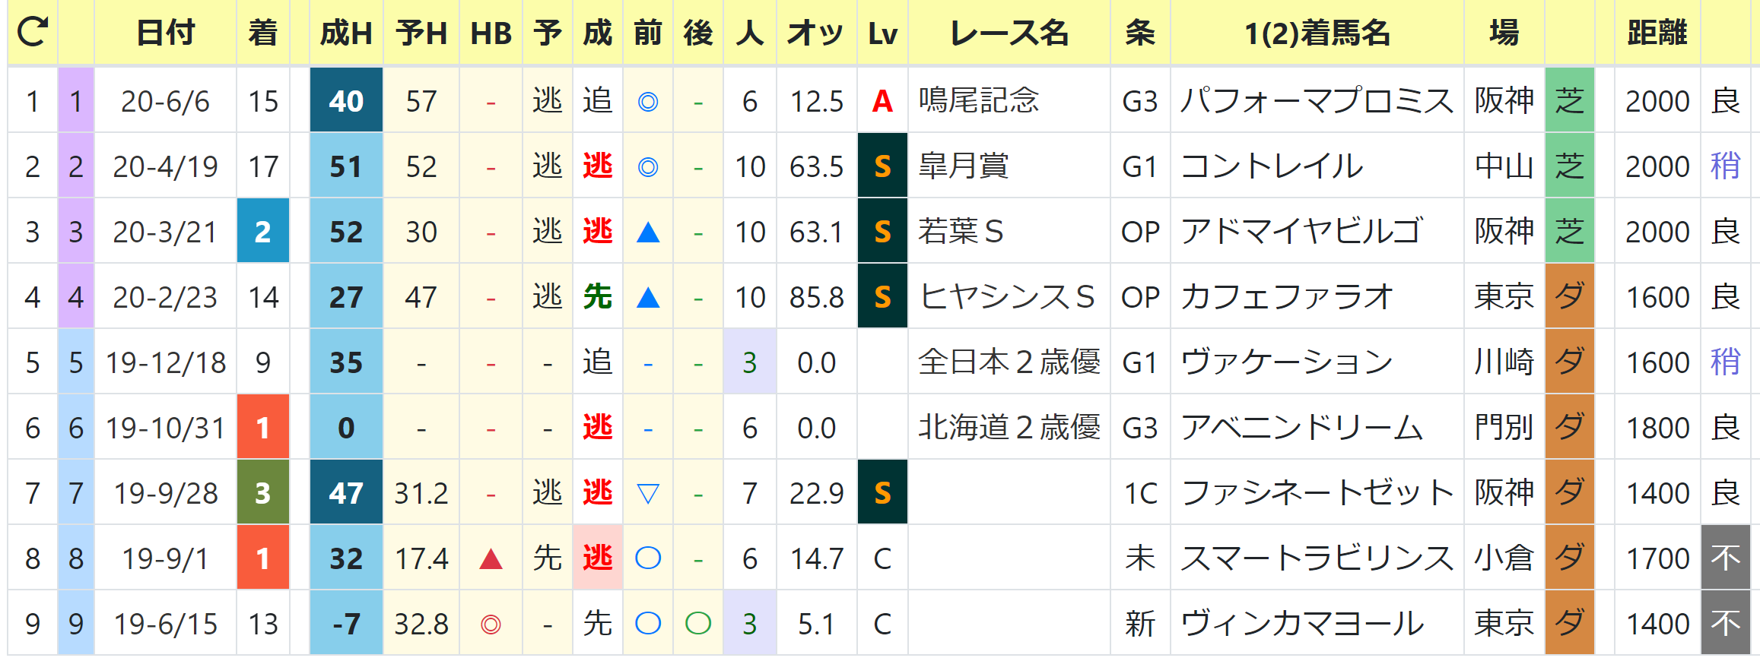The height and width of the screenshot is (661, 1760).
Task: Click the green 芝 surface cell for 皐月賞
Action: [1569, 166]
